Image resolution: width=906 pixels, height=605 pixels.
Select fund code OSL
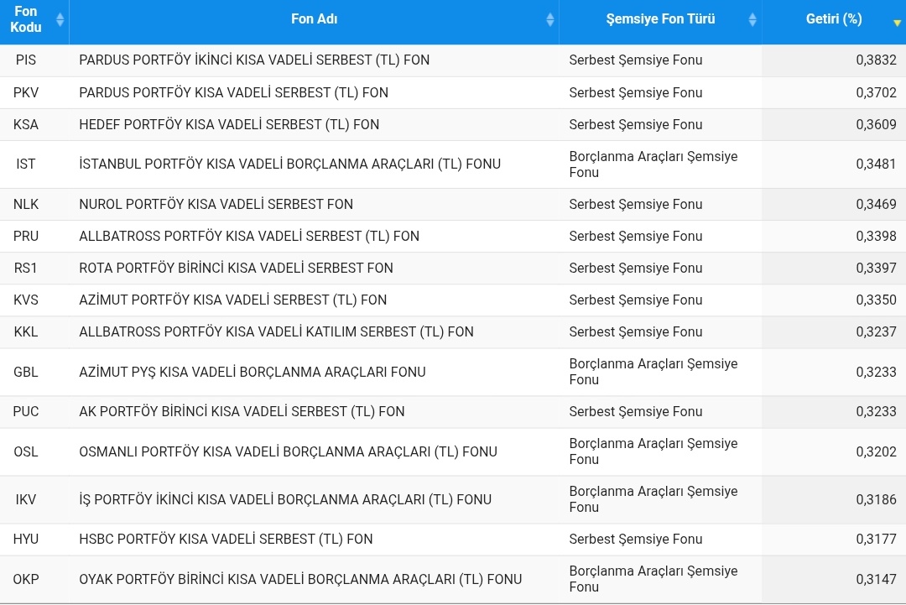[x=26, y=451]
